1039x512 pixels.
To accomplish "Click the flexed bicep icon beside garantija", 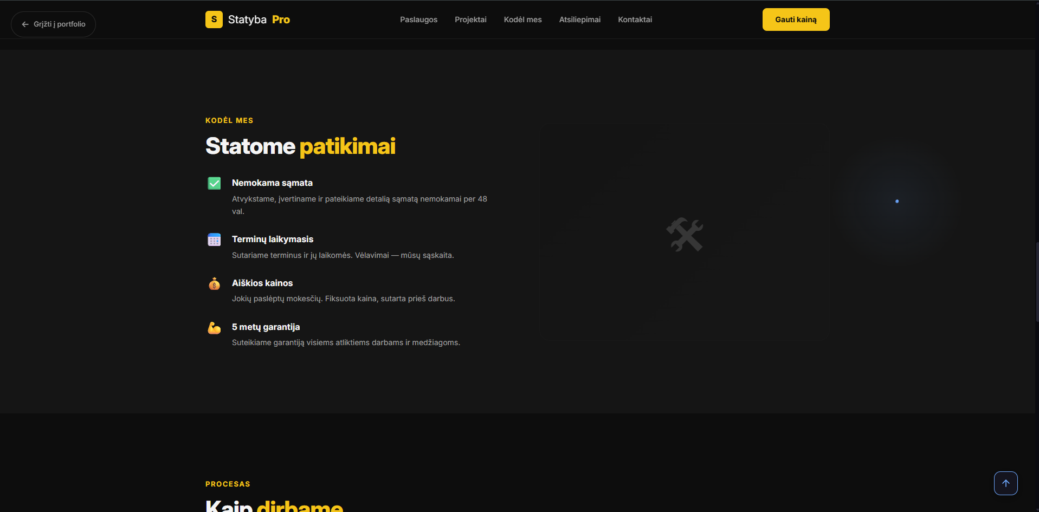I will tap(214, 328).
